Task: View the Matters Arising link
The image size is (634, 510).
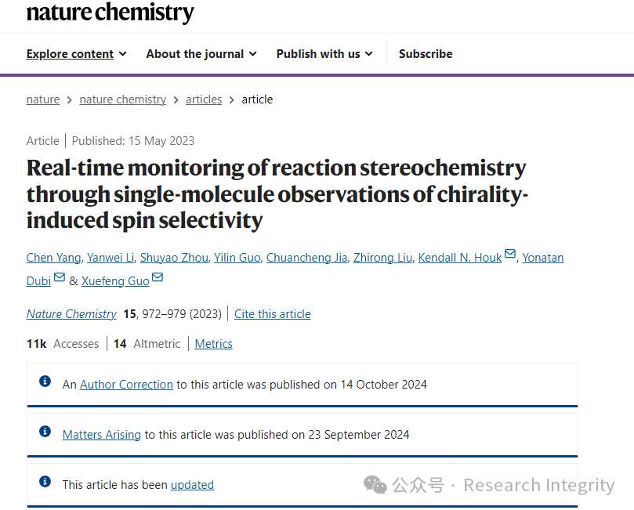Action: (x=102, y=435)
